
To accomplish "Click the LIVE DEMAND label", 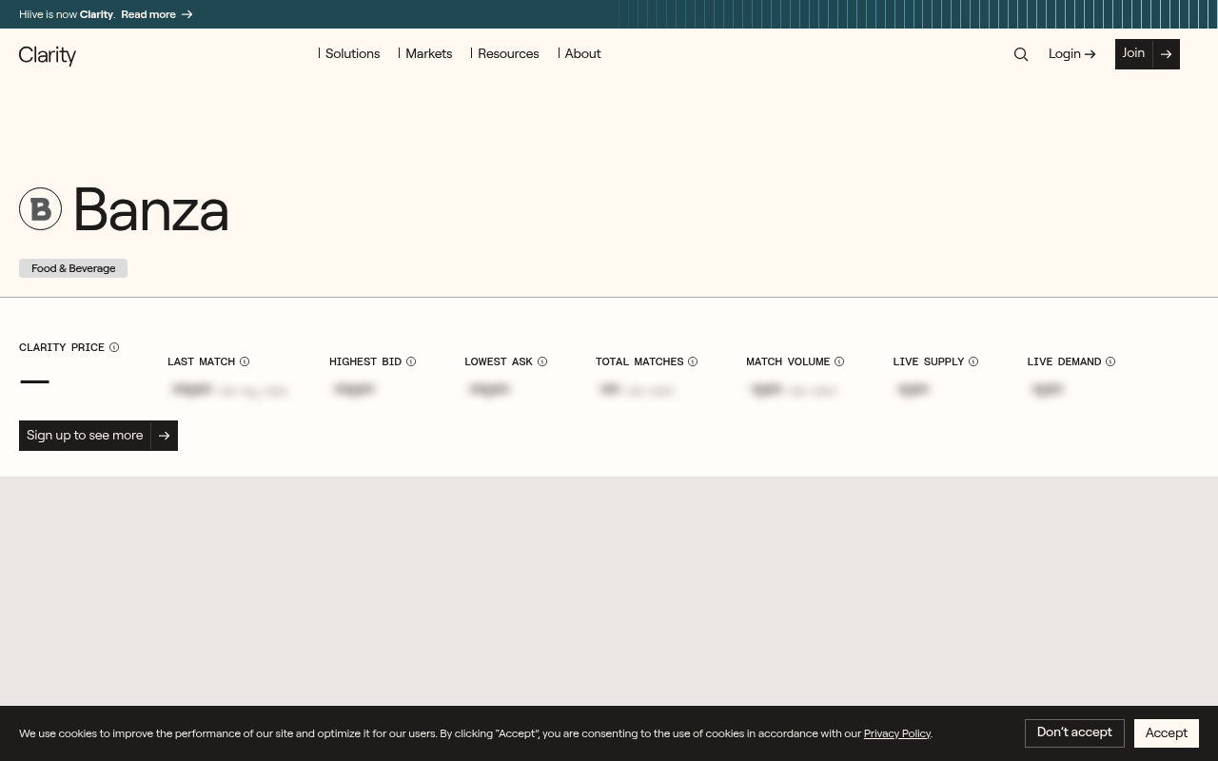I will pos(1064,361).
